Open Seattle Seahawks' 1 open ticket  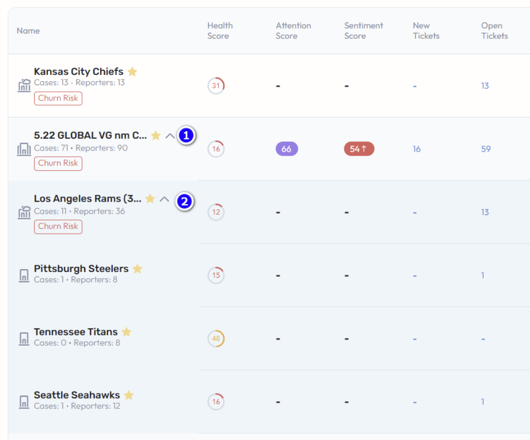tap(483, 402)
